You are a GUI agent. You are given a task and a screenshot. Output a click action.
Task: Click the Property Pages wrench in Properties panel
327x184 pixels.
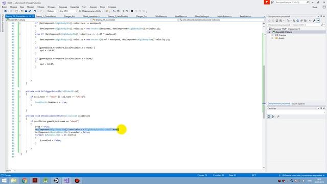(x=278, y=117)
